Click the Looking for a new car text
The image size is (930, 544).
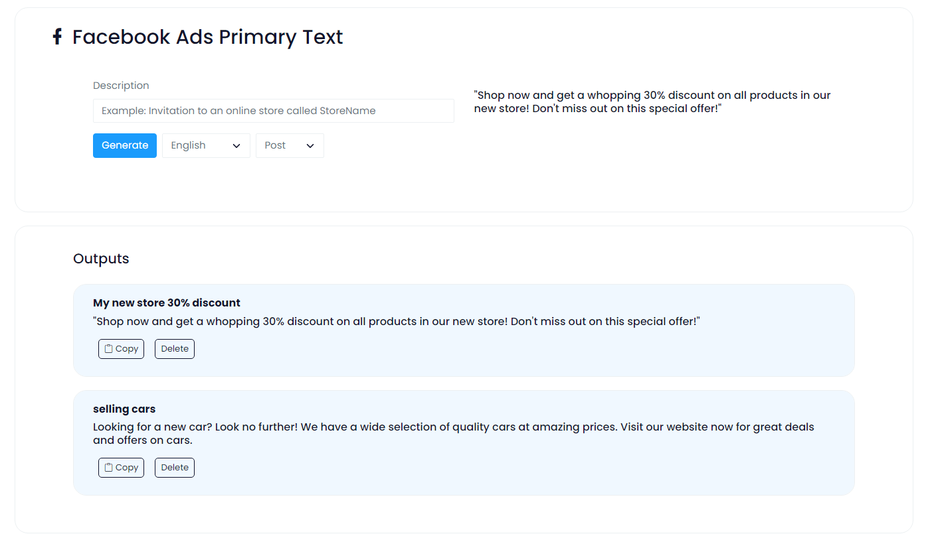pos(453,433)
